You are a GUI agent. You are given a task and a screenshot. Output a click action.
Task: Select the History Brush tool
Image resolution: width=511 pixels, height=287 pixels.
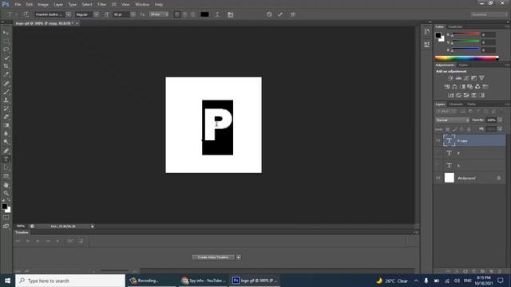[6, 108]
